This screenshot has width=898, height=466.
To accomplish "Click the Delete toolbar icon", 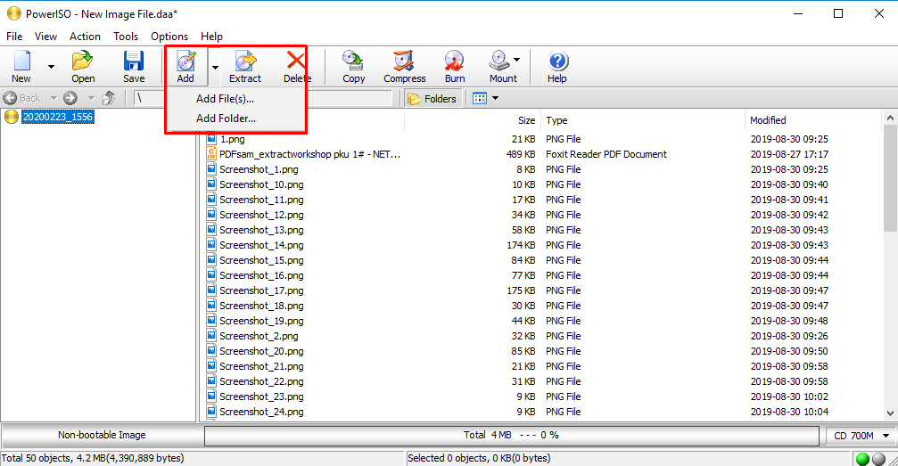I will (297, 66).
